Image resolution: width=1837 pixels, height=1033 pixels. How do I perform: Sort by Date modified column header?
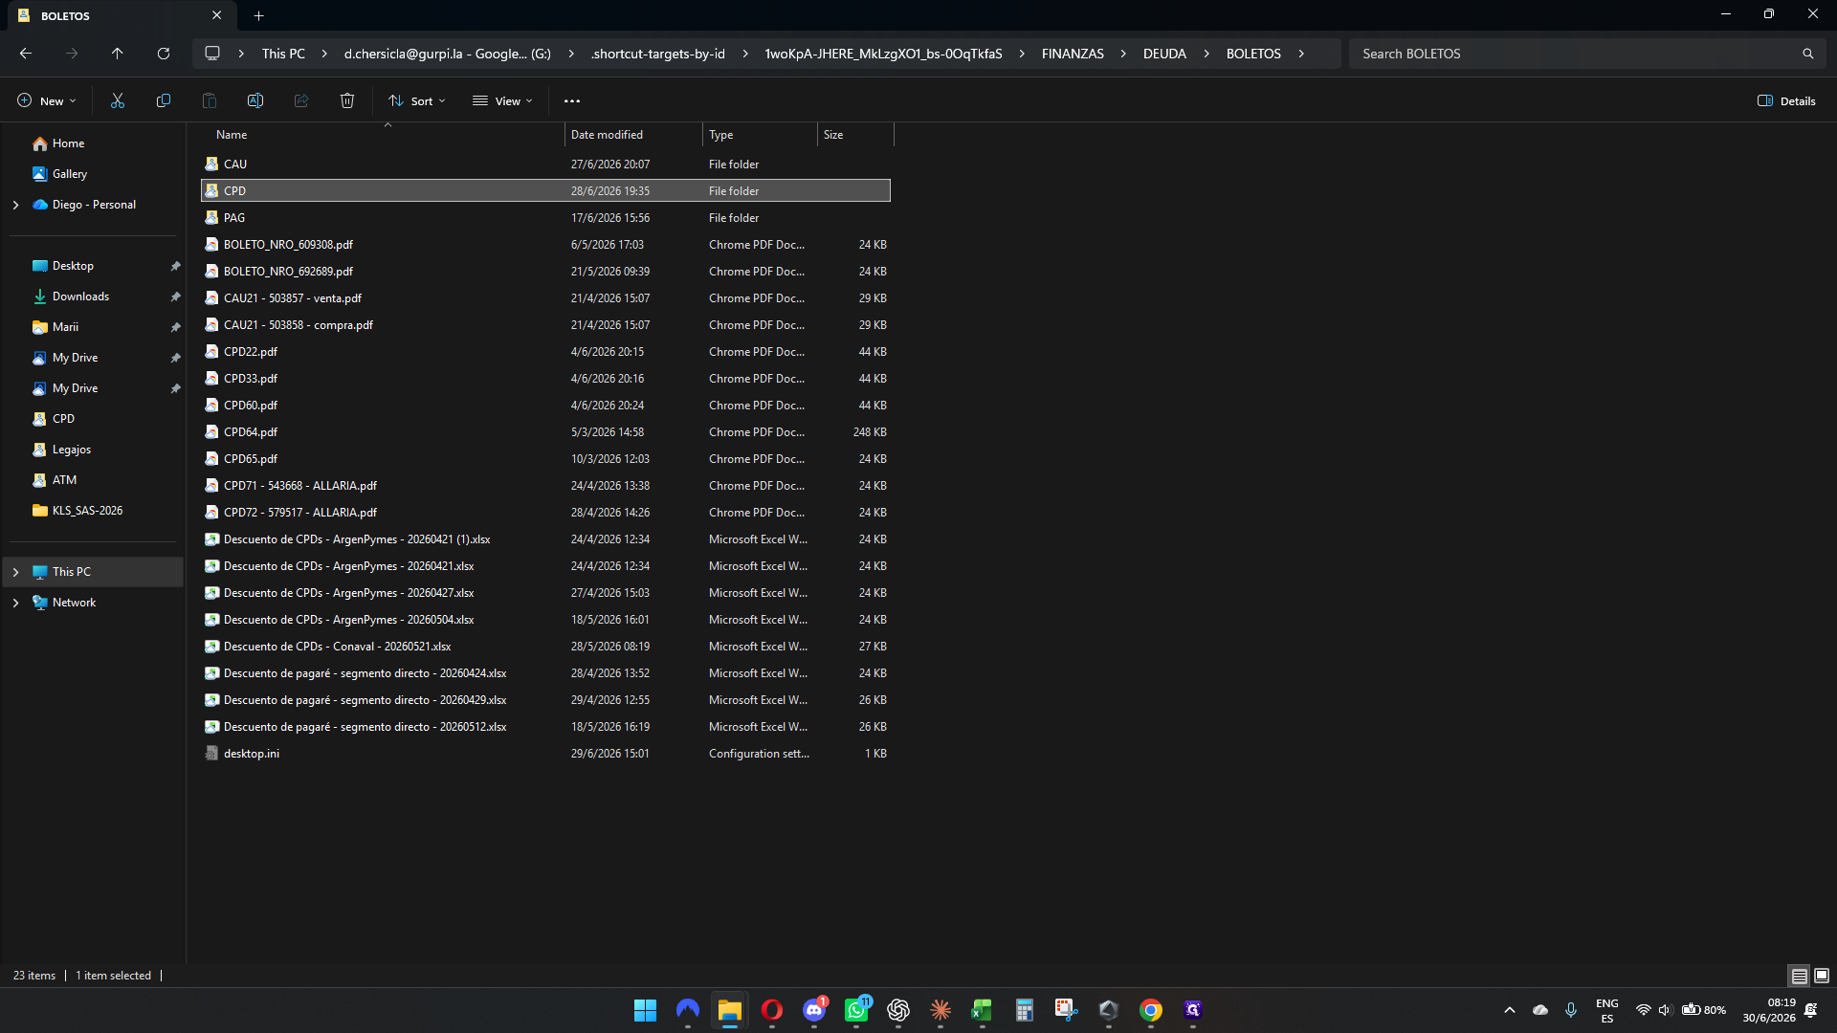[607, 135]
